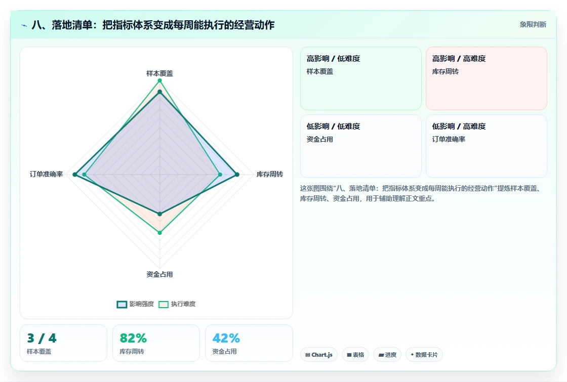Viewport: 567px width, 382px height.
Task: Click the 数据卡片 tag chip
Action: 424,355
